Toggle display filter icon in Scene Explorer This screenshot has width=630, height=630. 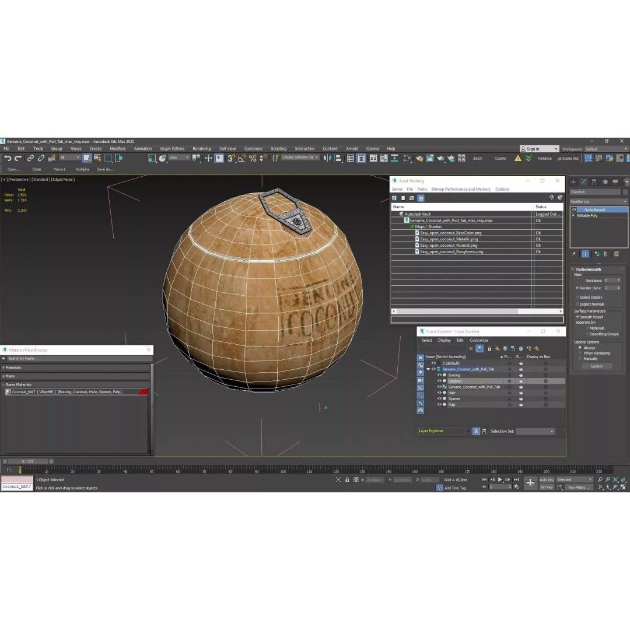click(480, 348)
